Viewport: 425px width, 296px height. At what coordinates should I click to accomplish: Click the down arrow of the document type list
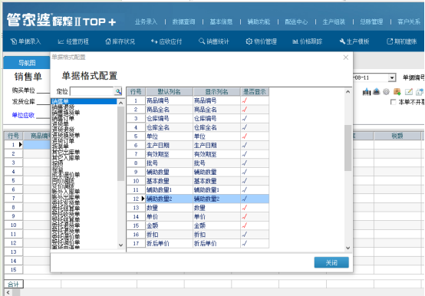pos(121,245)
